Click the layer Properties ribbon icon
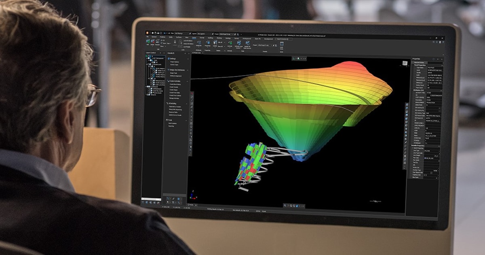485x255 pixels. [x=208, y=42]
